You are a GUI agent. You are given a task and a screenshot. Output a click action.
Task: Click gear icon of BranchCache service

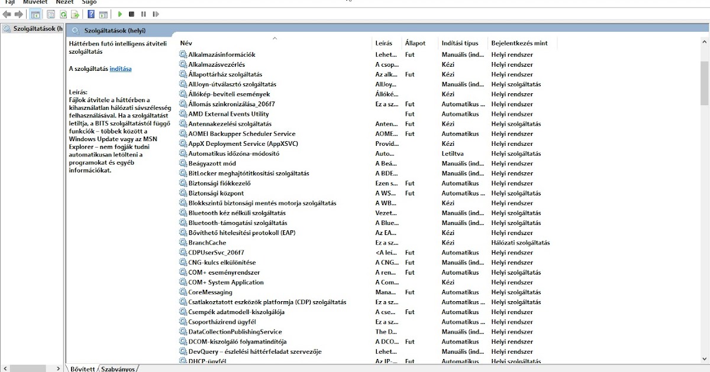(183, 243)
